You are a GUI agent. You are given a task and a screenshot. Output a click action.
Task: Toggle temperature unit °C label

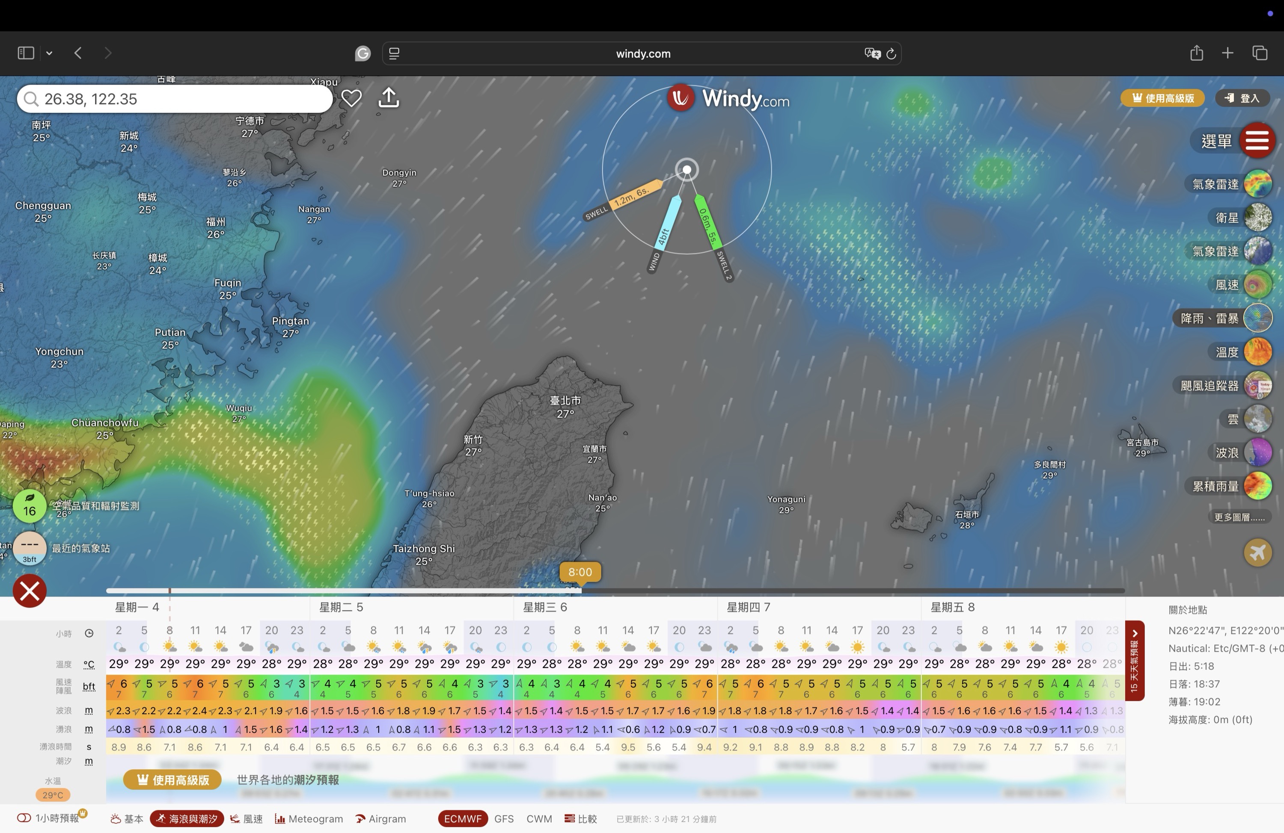tap(89, 664)
